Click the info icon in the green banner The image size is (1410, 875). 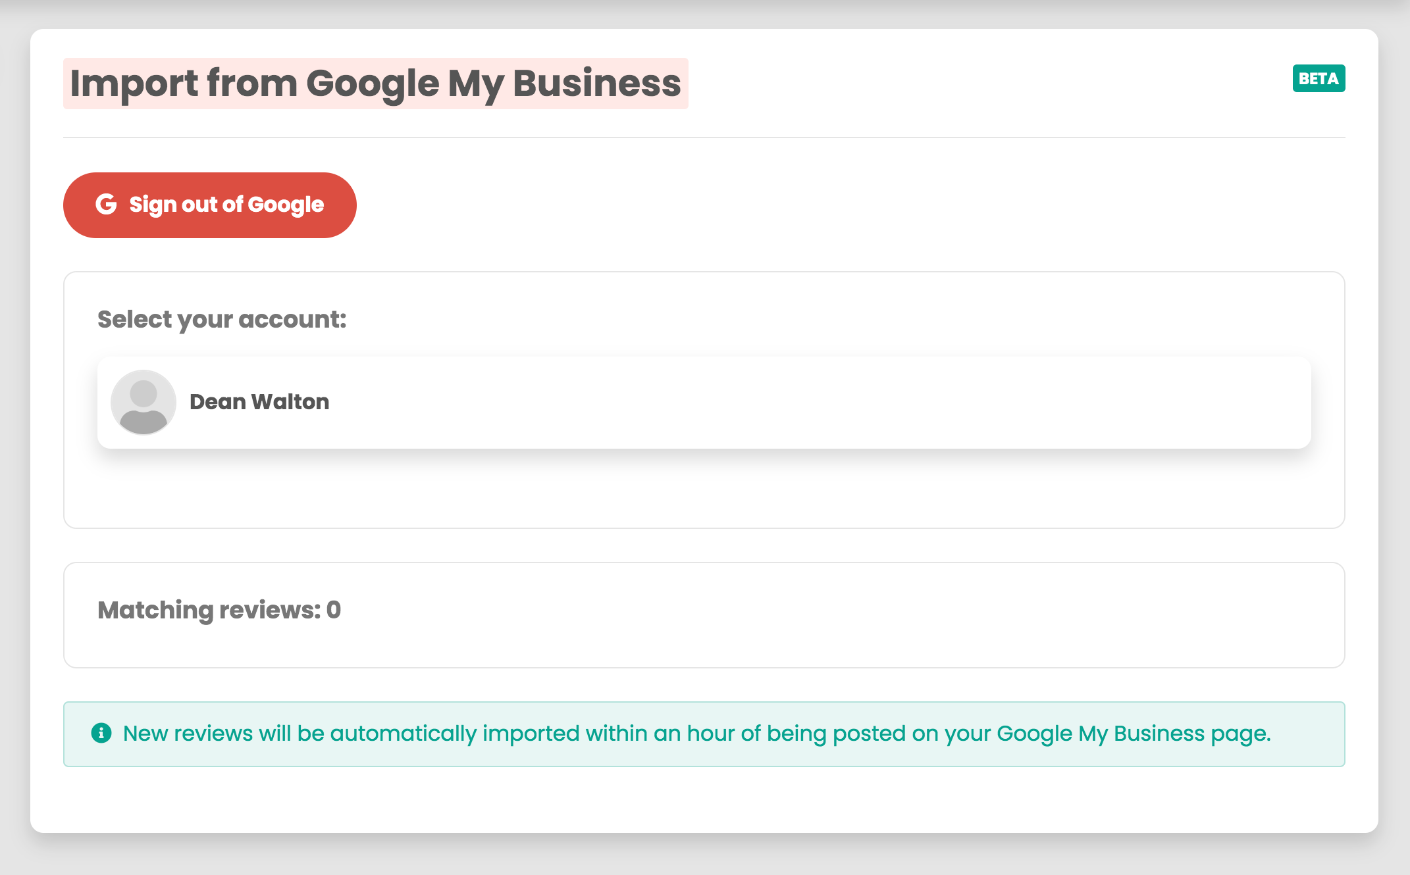[101, 733]
